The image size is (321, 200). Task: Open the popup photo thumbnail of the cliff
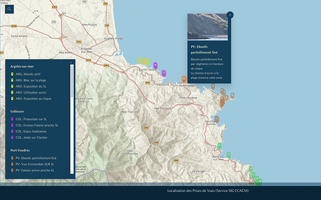(x=207, y=27)
